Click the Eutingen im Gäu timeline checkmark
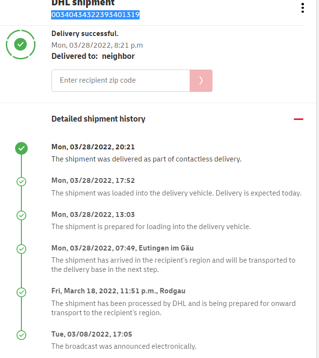The height and width of the screenshot is (358, 319). pos(21,249)
